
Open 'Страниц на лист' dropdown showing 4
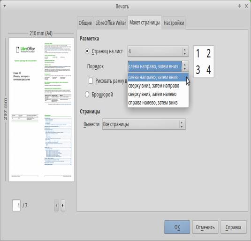click(158, 51)
